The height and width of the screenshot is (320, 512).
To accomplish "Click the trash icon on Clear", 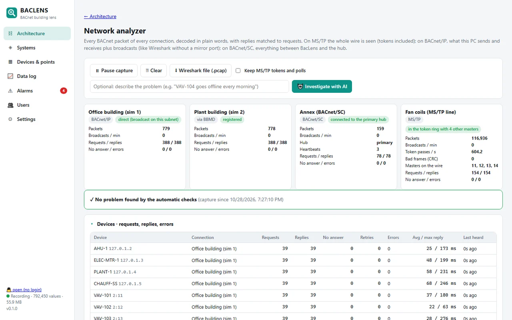I will coord(147,70).
